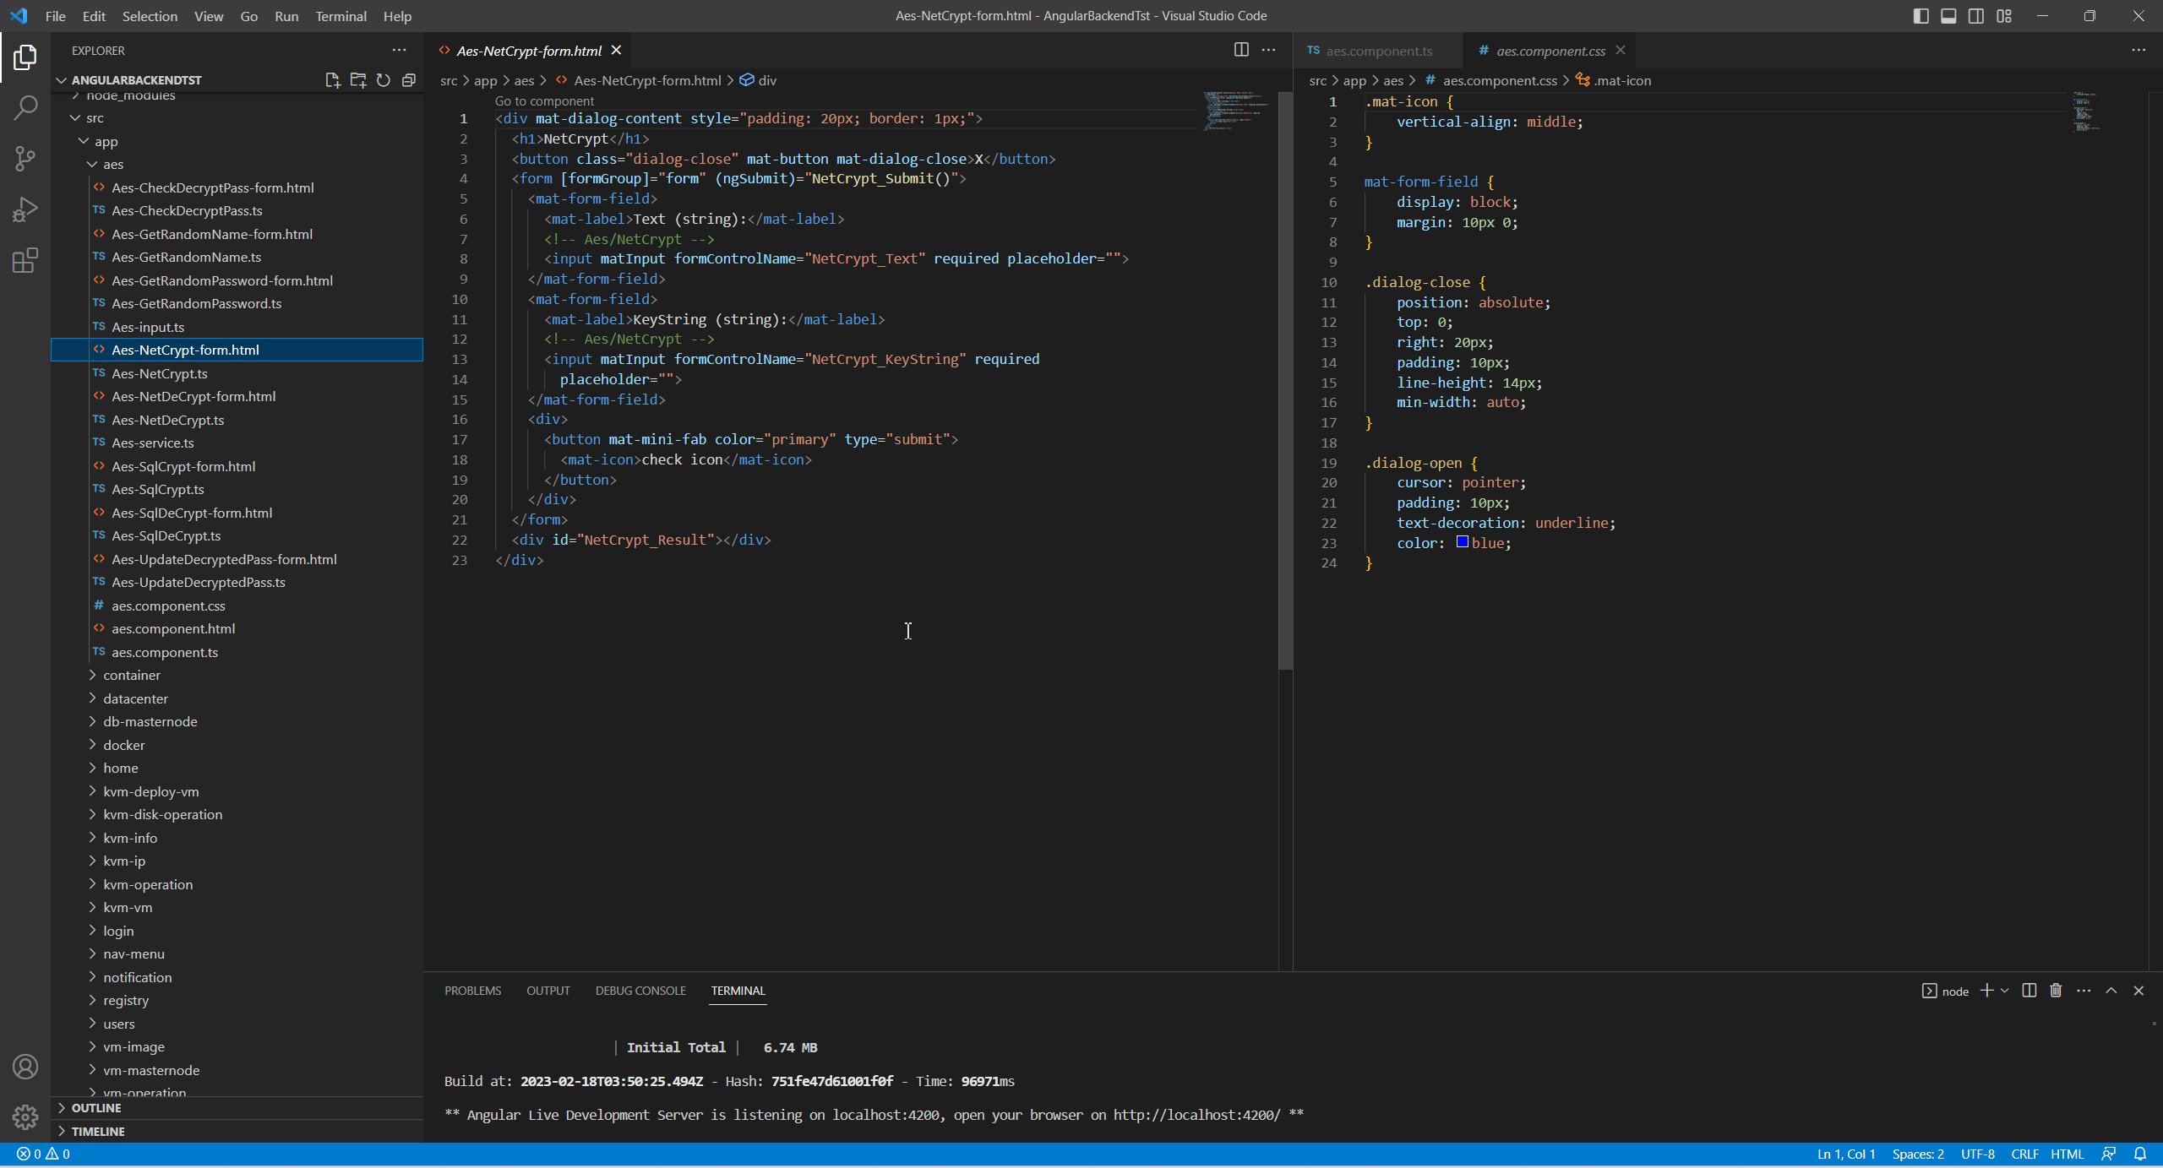Expand the OUTLINE section

96,1108
